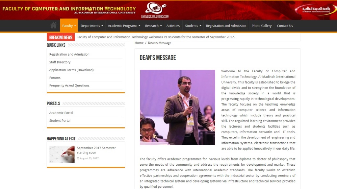The width and height of the screenshot is (337, 189).
Task: Open the Student Portal link
Action: 60,121
